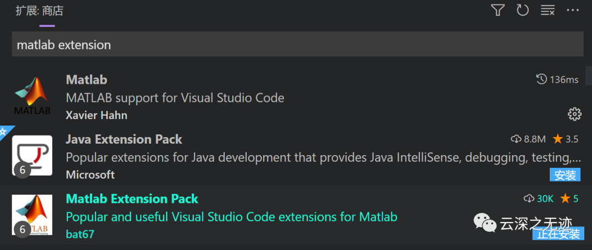The image size is (592, 250).
Task: Click the Matlab Extension Pack logo
Action: pyautogui.click(x=32, y=214)
